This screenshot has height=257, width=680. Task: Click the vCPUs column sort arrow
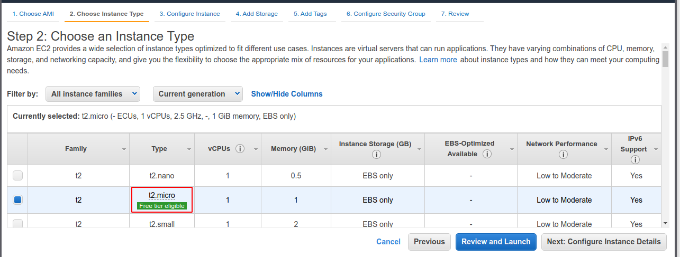coord(255,149)
